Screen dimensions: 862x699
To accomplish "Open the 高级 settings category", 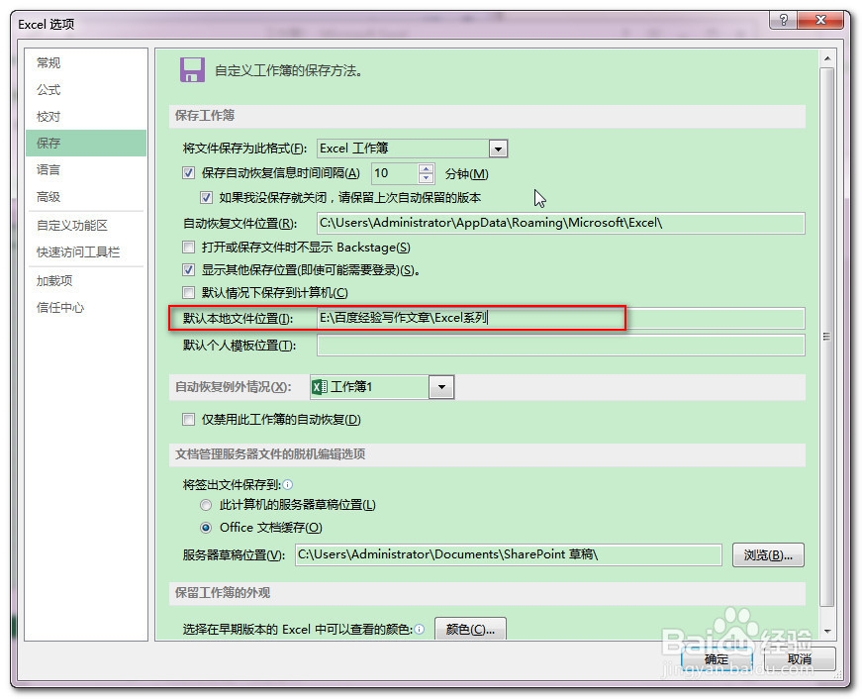I will click(48, 196).
